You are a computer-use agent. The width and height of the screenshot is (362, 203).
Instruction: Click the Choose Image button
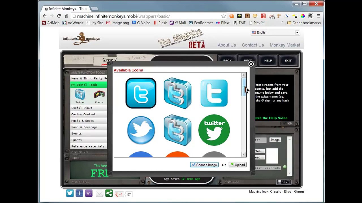click(x=204, y=165)
